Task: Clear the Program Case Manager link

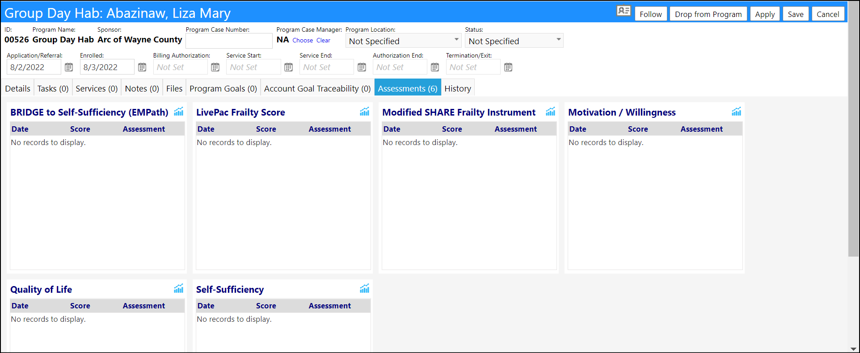Action: click(323, 40)
